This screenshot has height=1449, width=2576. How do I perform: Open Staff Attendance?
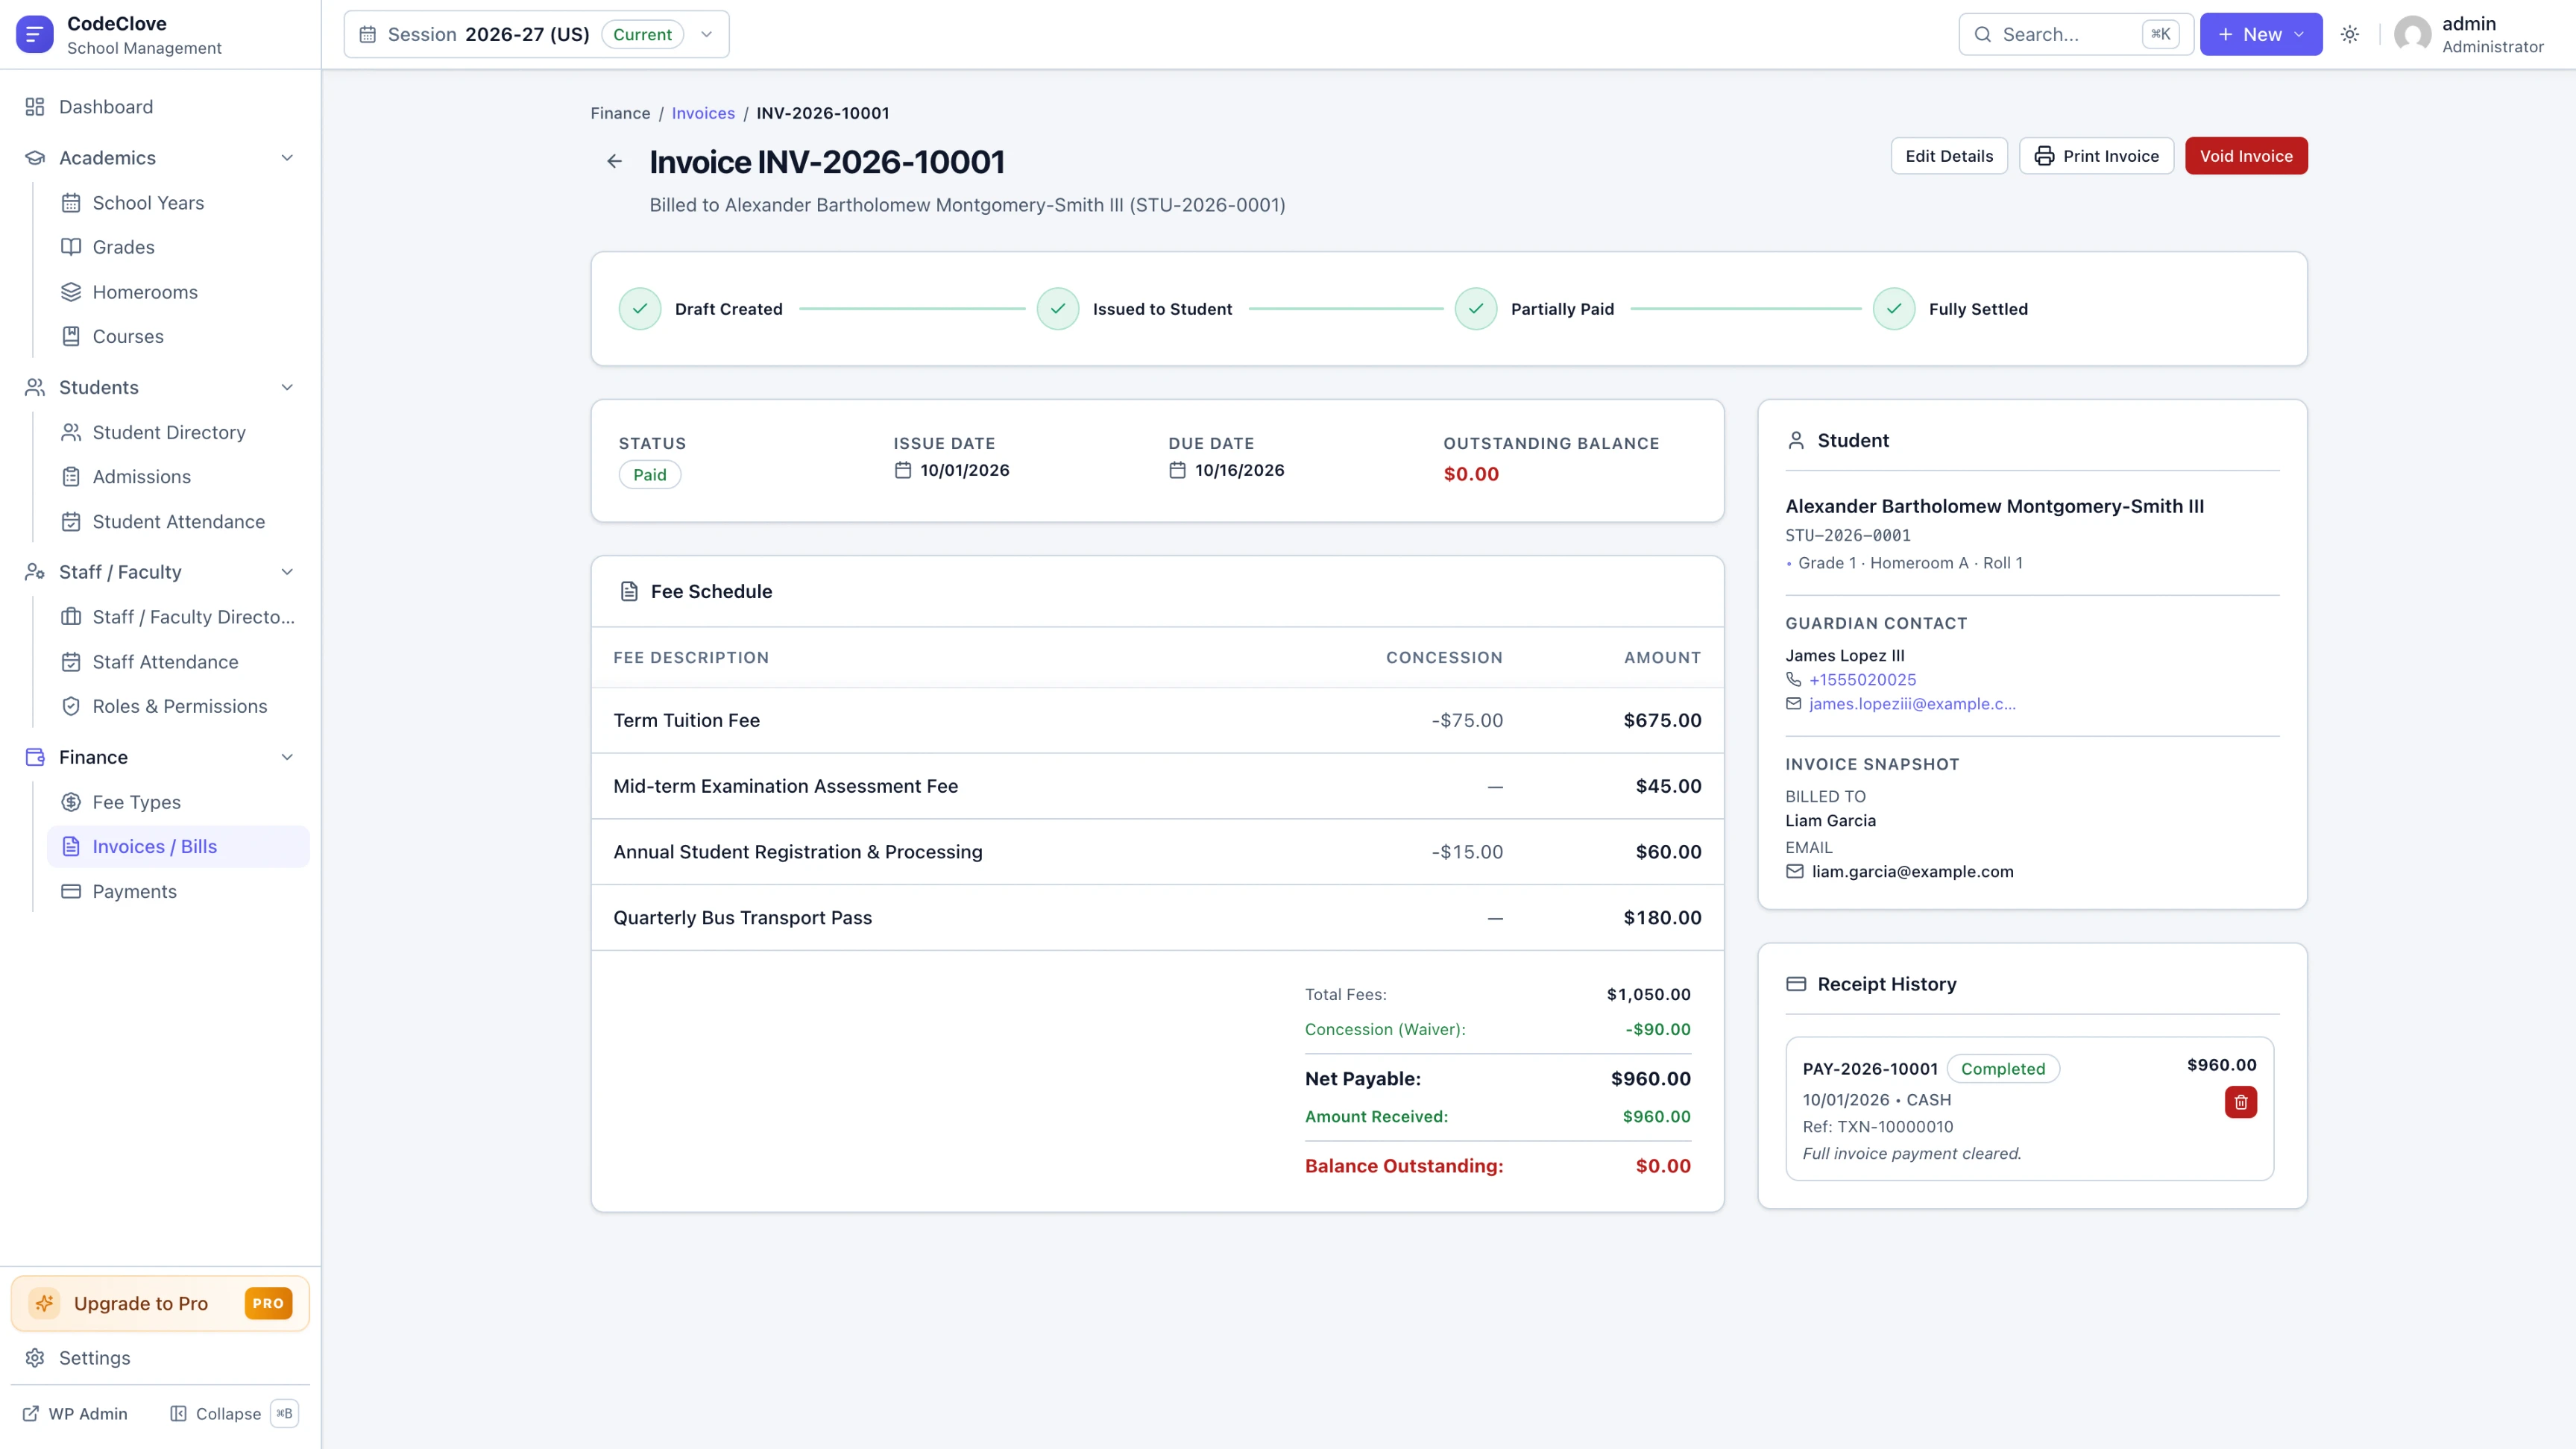(x=178, y=662)
